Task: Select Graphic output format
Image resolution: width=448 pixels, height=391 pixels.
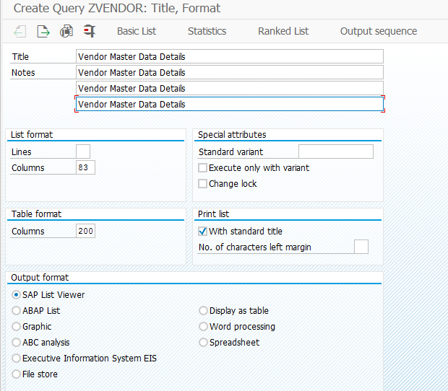Action: (17, 327)
